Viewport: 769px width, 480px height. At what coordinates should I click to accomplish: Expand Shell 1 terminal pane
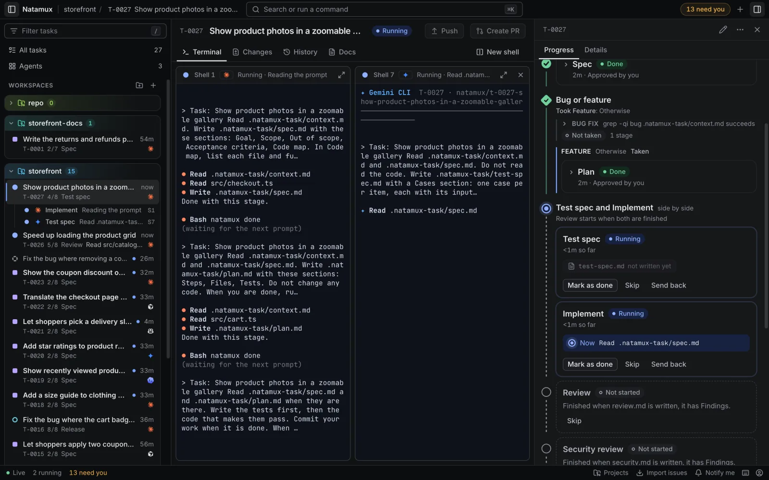(341, 75)
